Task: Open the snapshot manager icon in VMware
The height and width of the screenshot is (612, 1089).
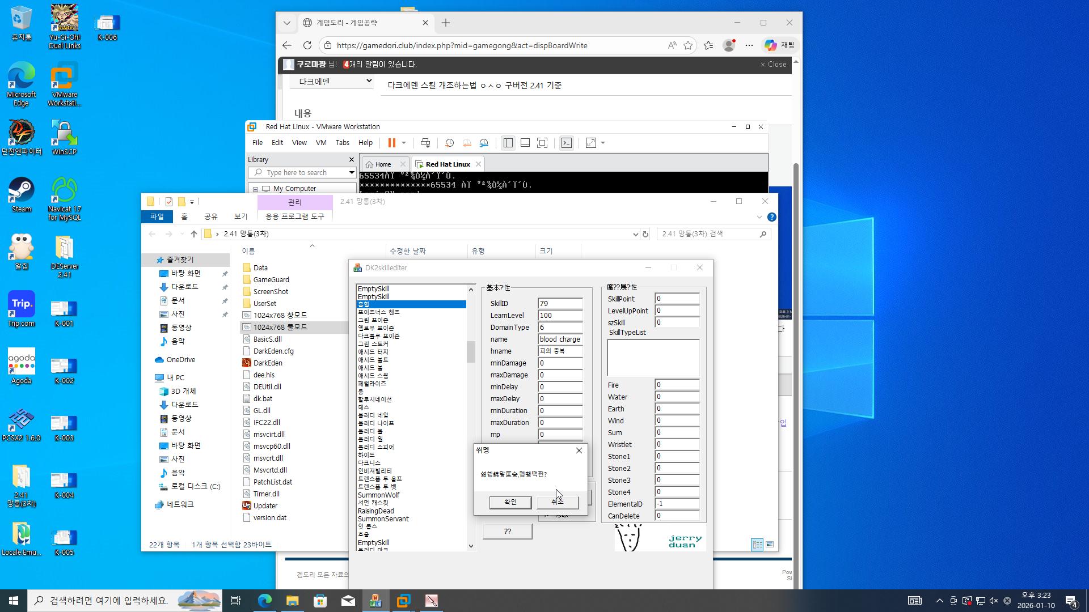Action: pyautogui.click(x=484, y=143)
